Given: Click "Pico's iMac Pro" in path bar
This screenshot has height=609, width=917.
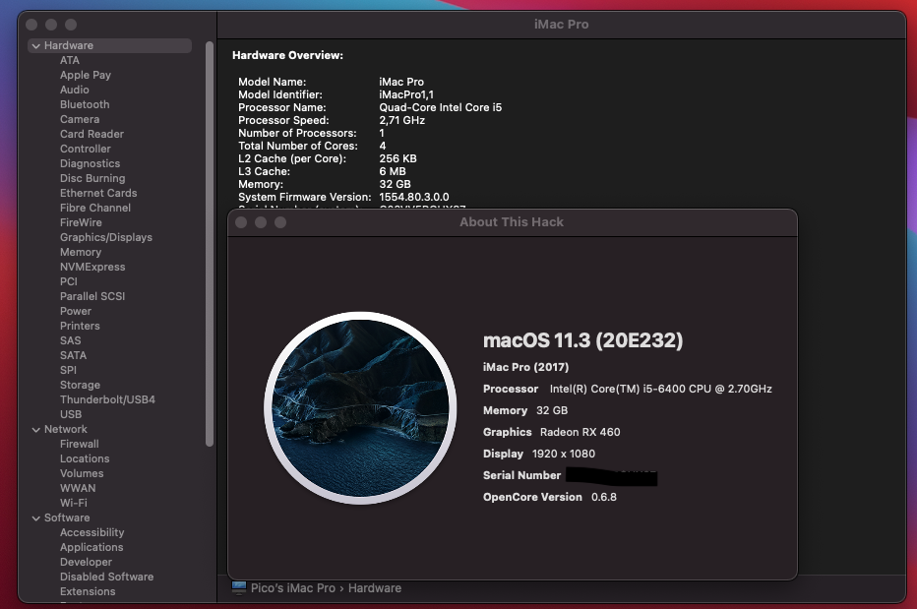Looking at the screenshot, I should tap(293, 588).
